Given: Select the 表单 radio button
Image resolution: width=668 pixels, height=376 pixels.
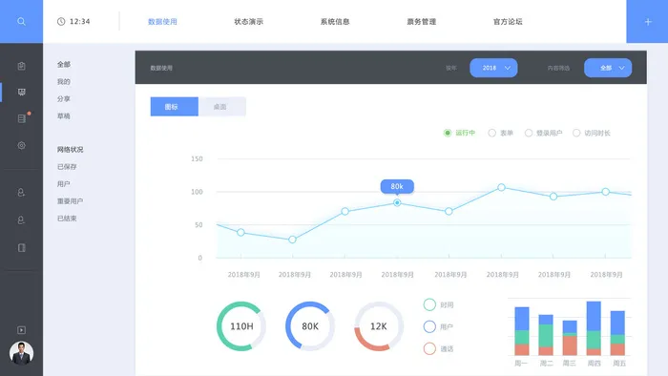Looking at the screenshot, I should coord(492,133).
